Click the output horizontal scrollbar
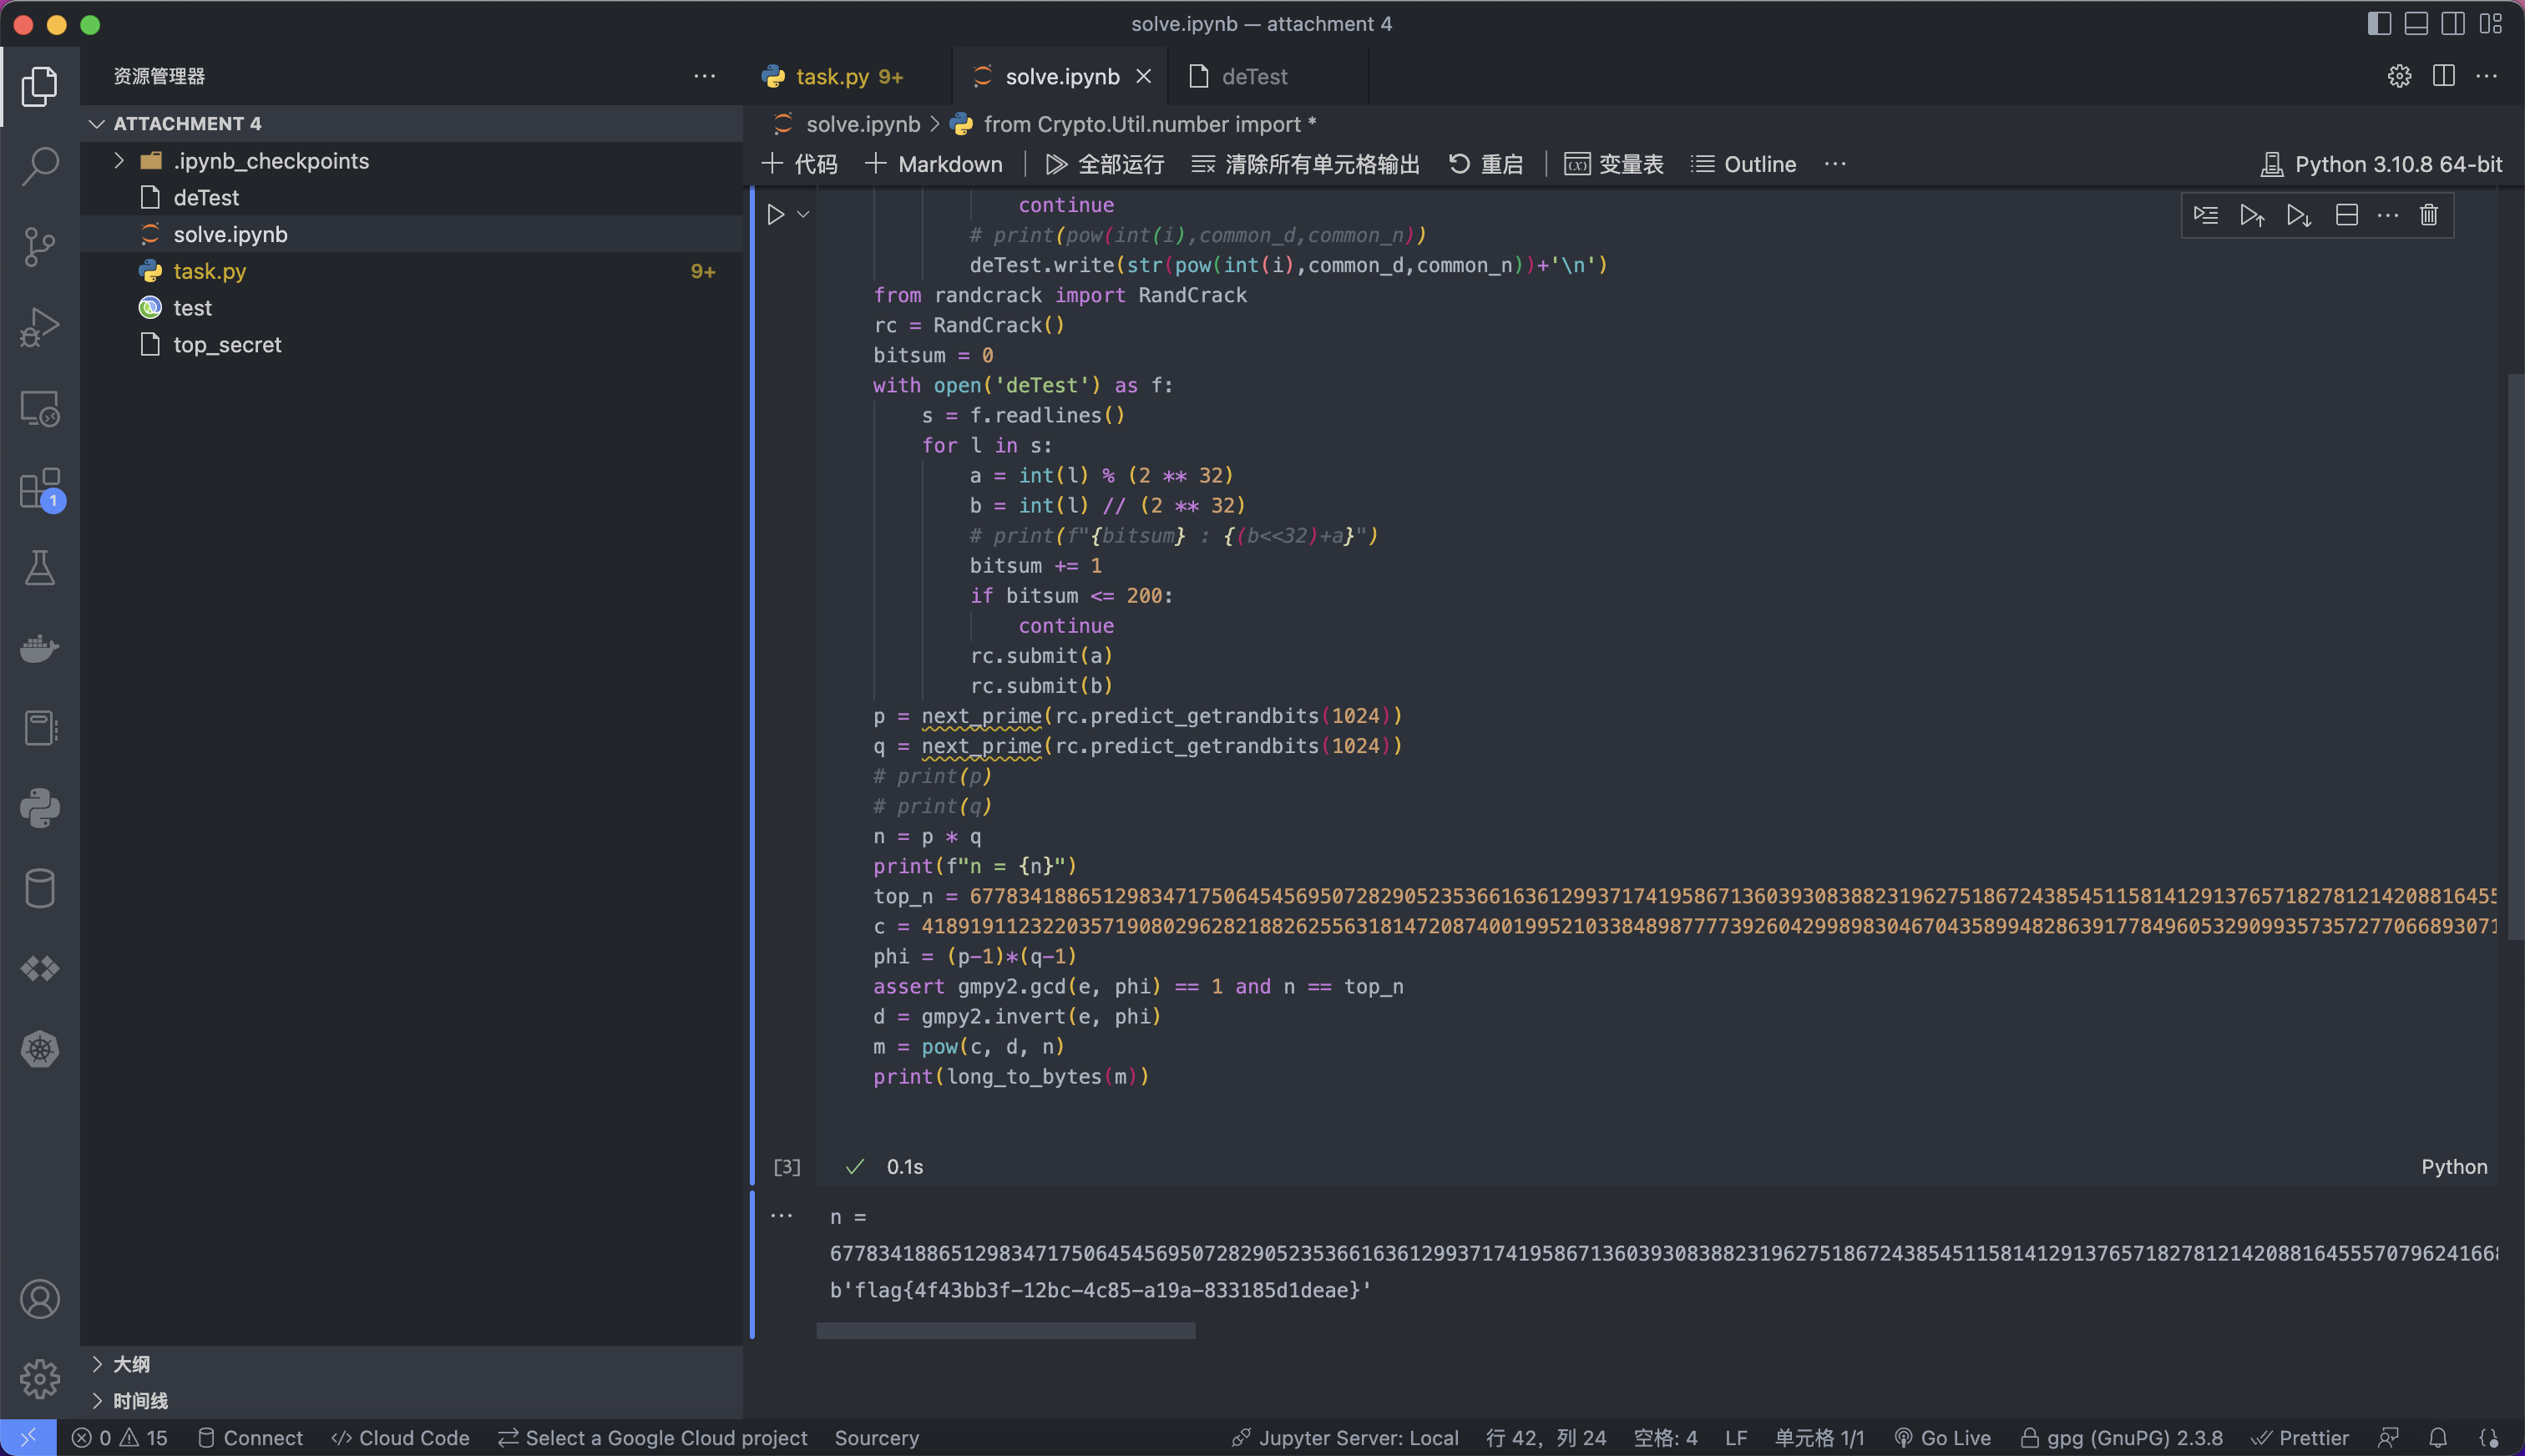The height and width of the screenshot is (1456, 2525). [1005, 1331]
